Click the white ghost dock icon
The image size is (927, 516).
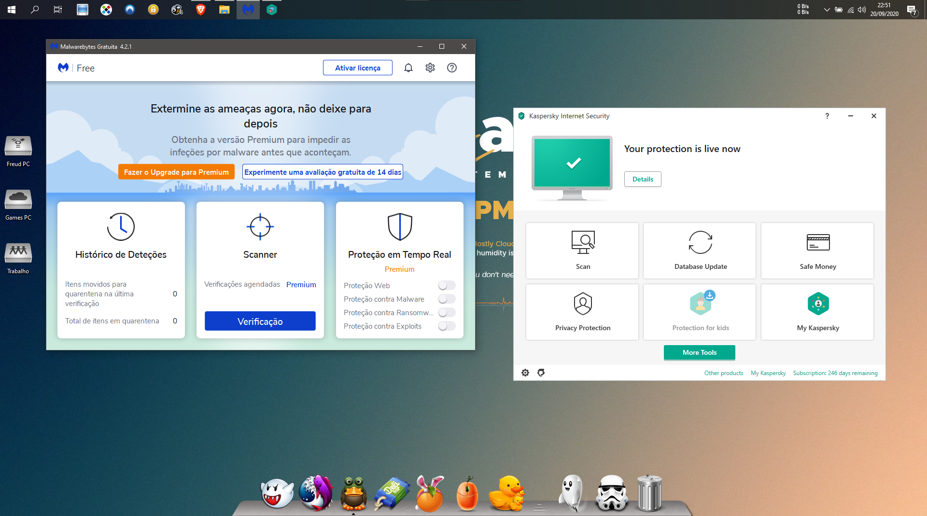(x=572, y=493)
